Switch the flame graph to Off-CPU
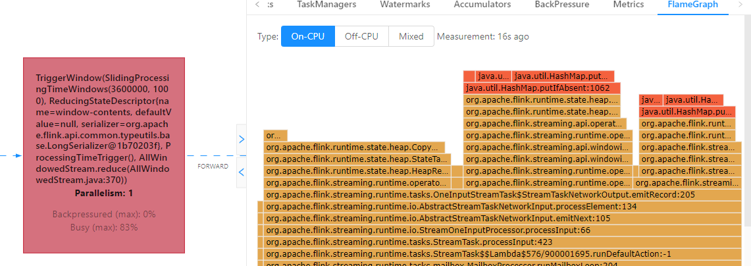Viewport: 751px width, 266px height. point(361,37)
